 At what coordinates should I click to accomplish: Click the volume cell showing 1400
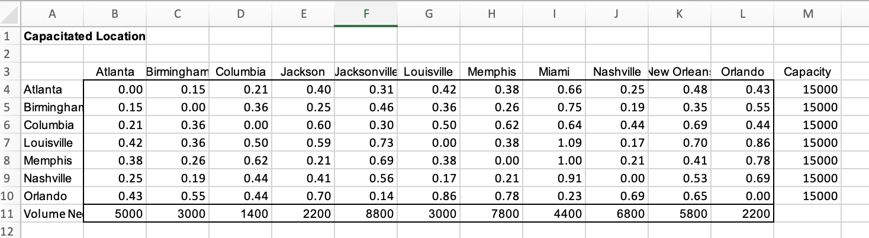click(240, 214)
